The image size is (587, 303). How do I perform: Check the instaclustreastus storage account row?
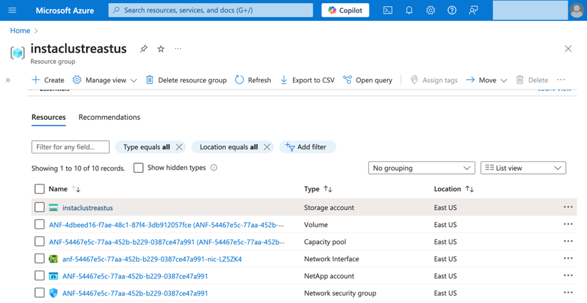(x=39, y=208)
